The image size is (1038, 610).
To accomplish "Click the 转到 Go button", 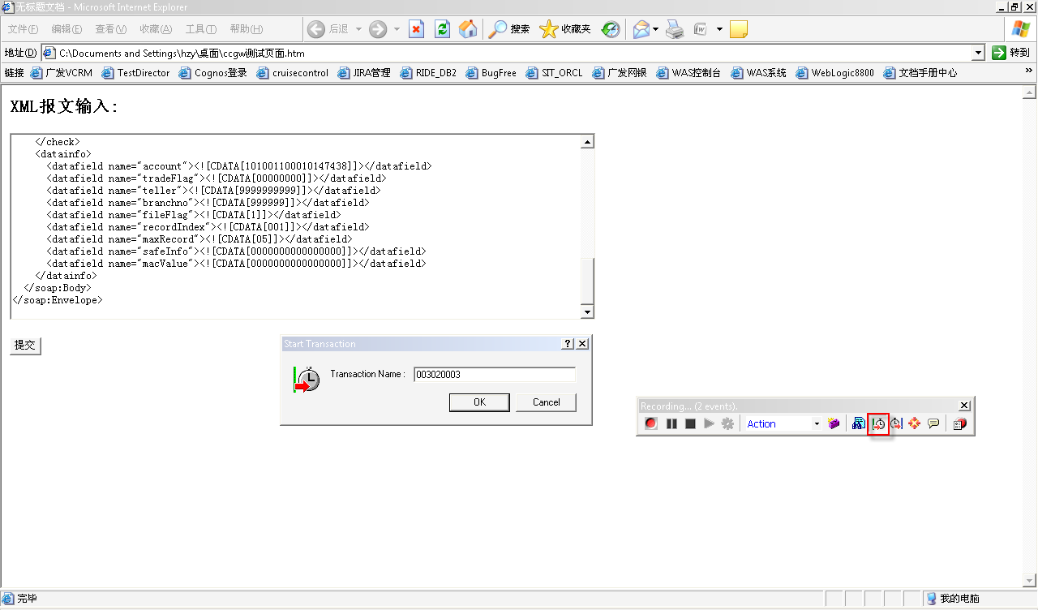I will click(x=1011, y=53).
